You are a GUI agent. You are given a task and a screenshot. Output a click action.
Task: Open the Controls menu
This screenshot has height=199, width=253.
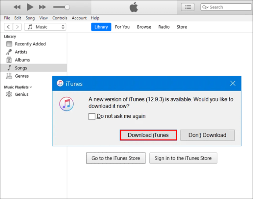(x=60, y=18)
